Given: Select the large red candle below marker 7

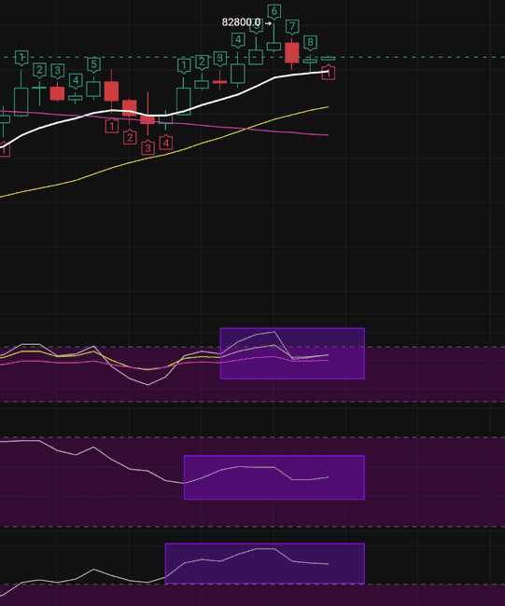Looking at the screenshot, I should [292, 52].
